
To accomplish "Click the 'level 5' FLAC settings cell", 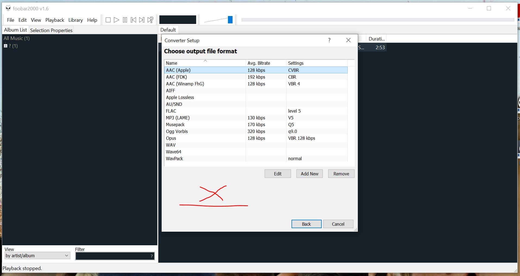I will [x=295, y=111].
